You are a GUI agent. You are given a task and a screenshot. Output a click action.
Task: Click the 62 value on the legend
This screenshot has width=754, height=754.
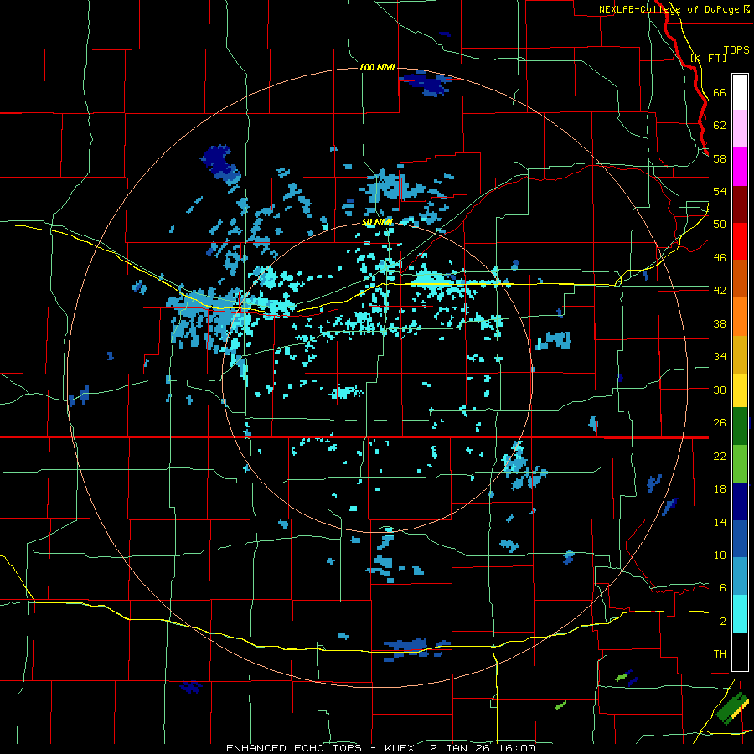pyautogui.click(x=720, y=126)
